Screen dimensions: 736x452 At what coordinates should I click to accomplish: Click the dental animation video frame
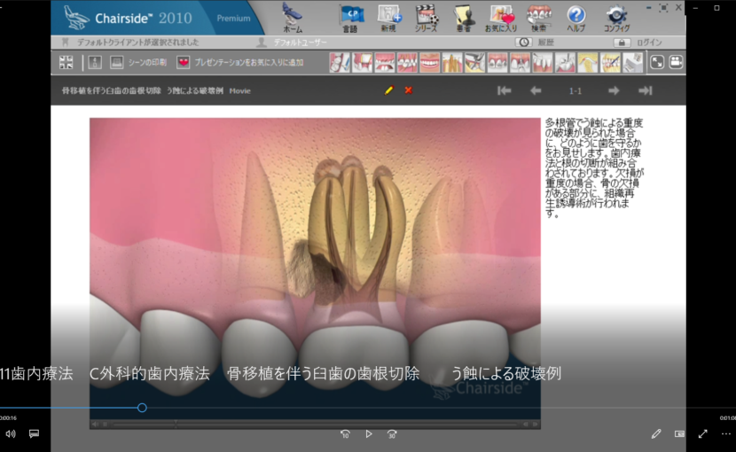(x=315, y=268)
